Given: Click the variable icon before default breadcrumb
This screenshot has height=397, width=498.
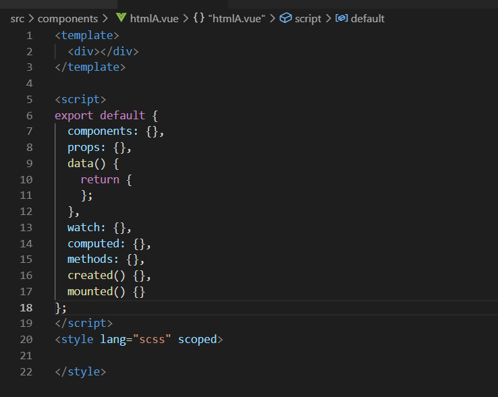Looking at the screenshot, I should (x=341, y=18).
